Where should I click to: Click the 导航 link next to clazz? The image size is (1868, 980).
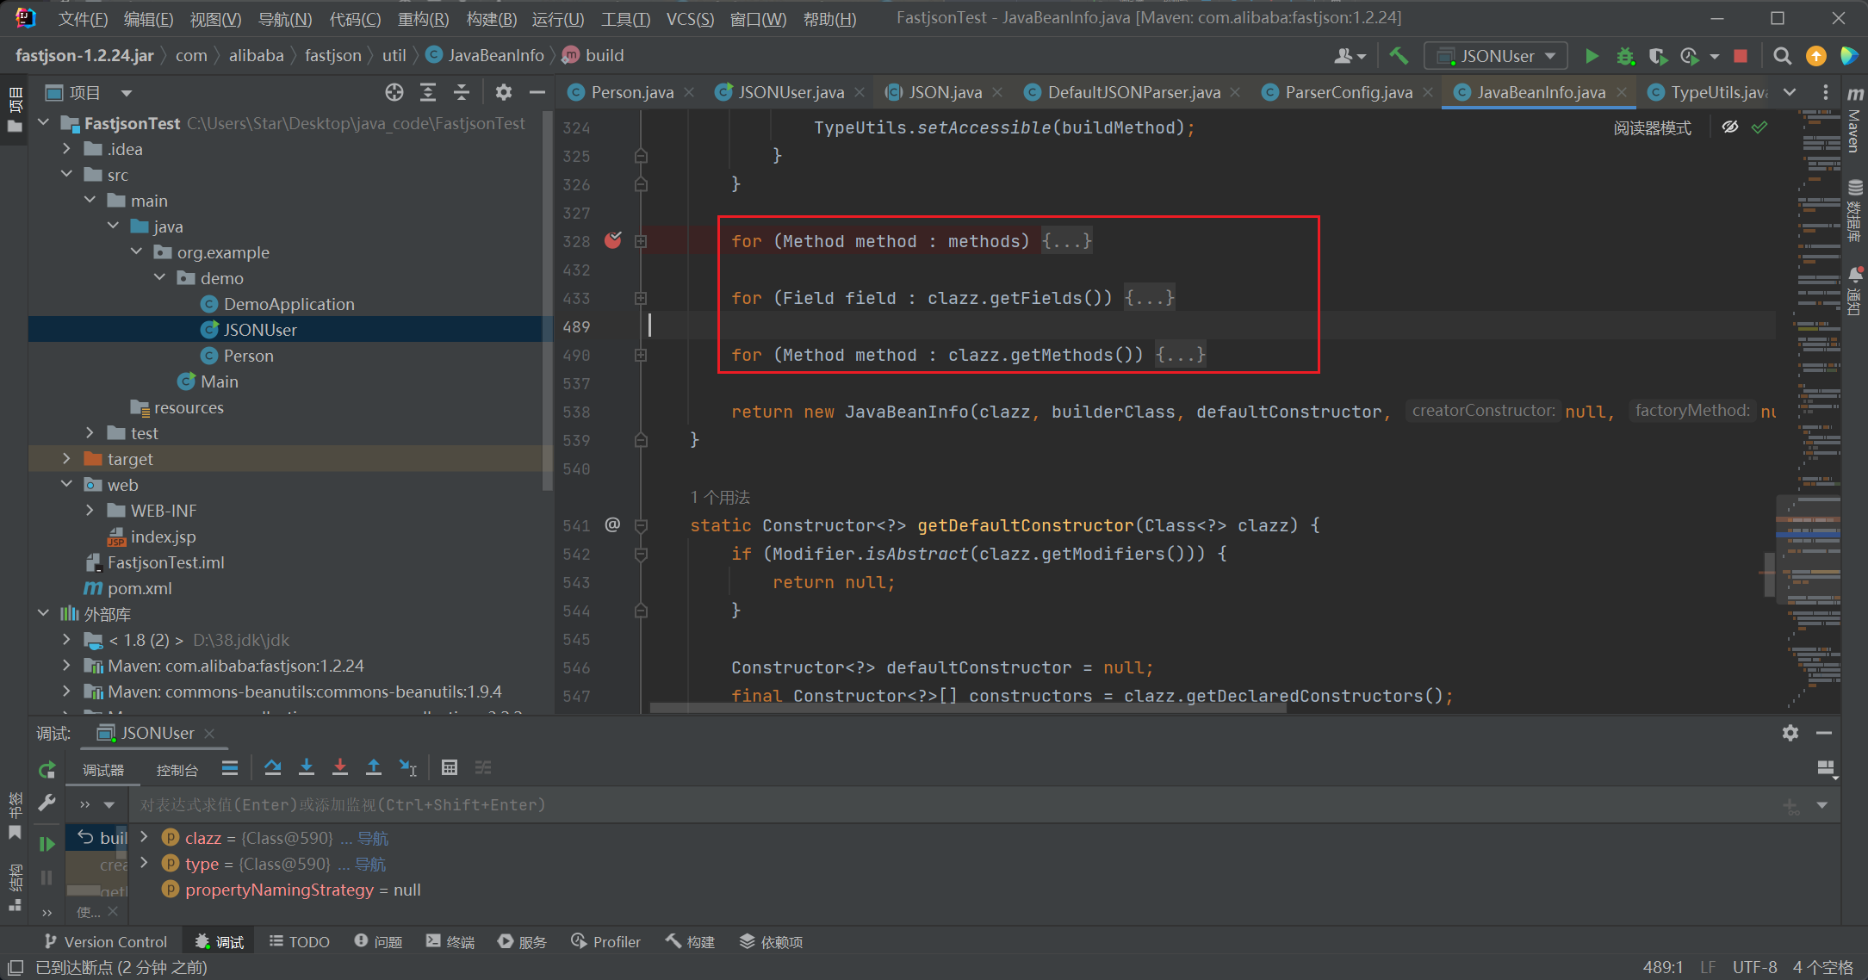point(373,838)
